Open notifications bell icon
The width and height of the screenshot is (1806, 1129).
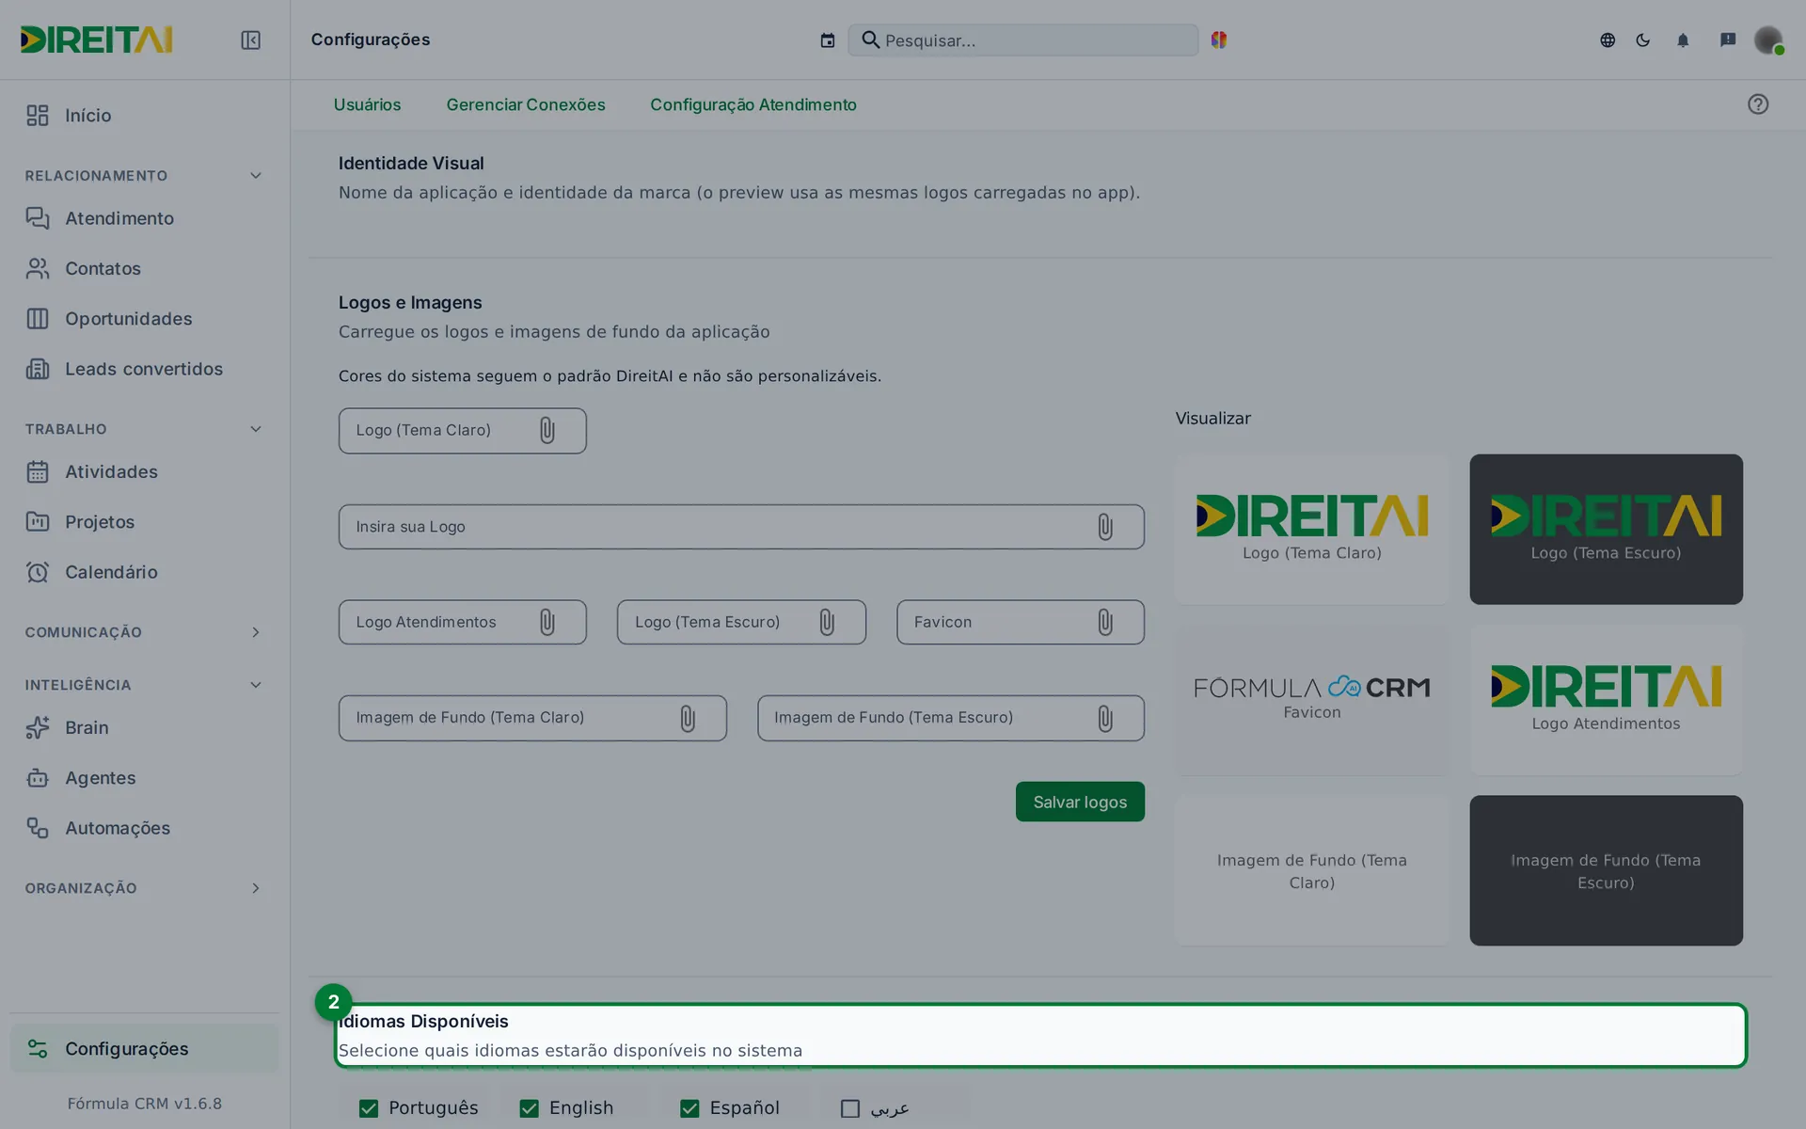(1683, 40)
